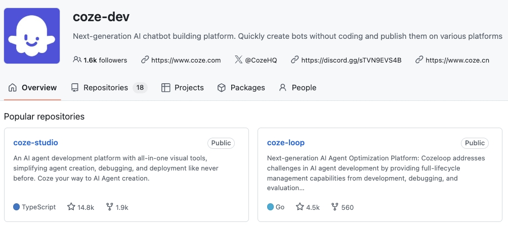Click the link icon beside www.coze.com

(x=145, y=60)
